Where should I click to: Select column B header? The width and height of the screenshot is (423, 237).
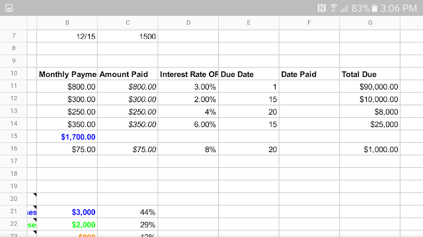coord(67,23)
